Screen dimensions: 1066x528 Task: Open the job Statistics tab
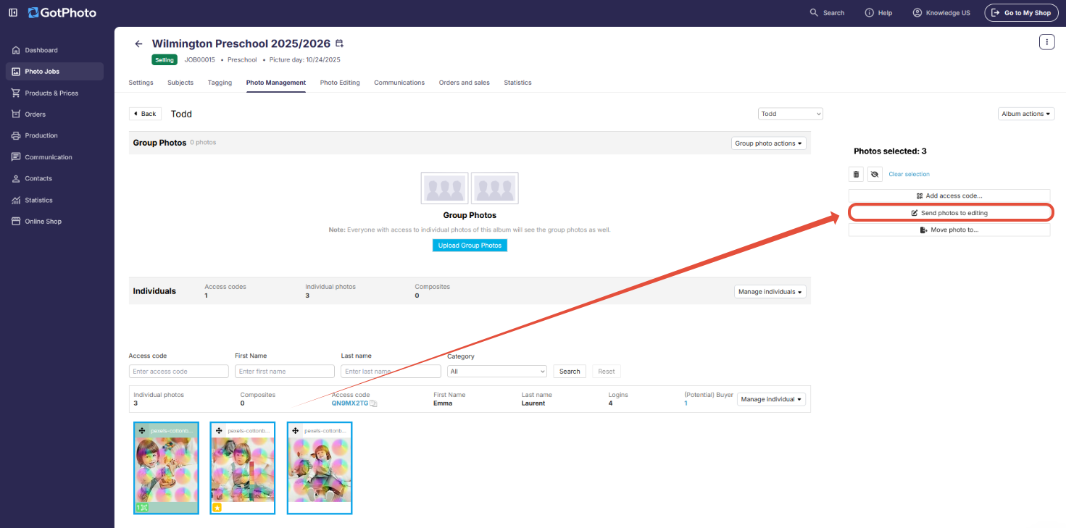(x=518, y=83)
